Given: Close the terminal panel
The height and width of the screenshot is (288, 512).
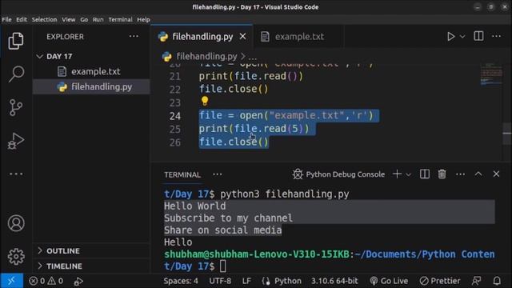Looking at the screenshot, I should [x=496, y=174].
